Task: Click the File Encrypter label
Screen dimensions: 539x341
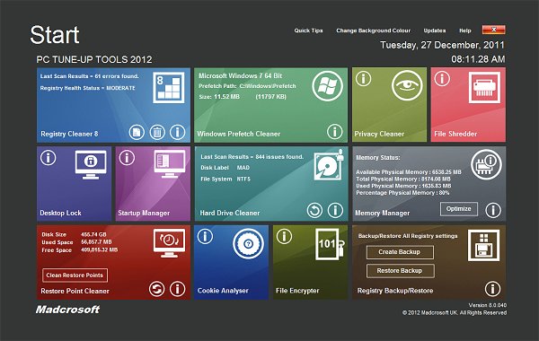Action: [297, 291]
